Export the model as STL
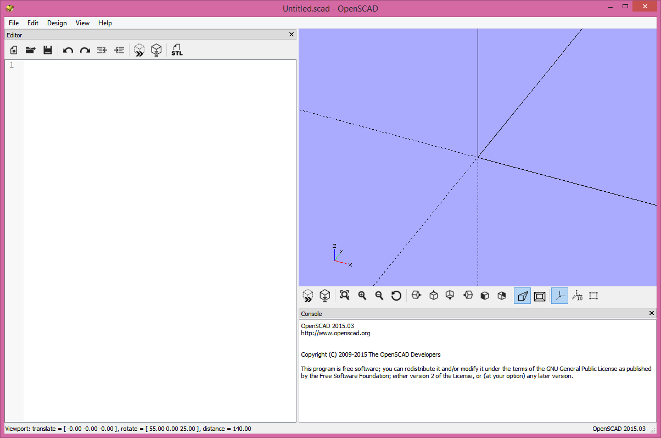The height and width of the screenshot is (438, 661). tap(177, 50)
